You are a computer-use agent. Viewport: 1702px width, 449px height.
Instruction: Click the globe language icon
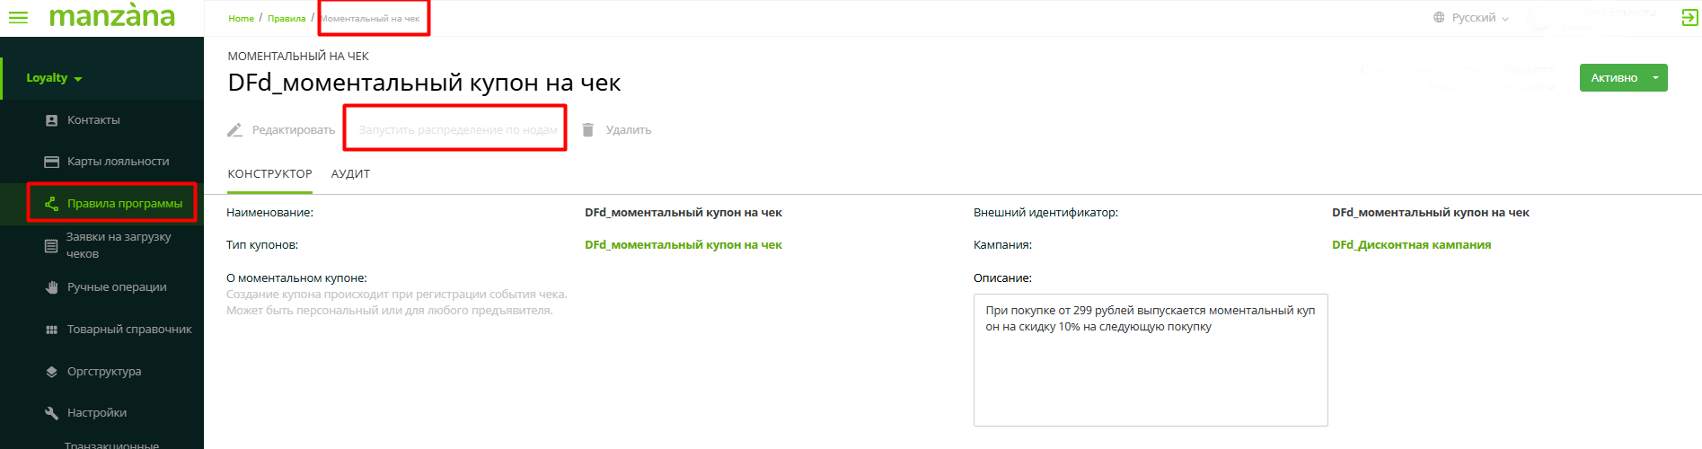coord(1439,17)
